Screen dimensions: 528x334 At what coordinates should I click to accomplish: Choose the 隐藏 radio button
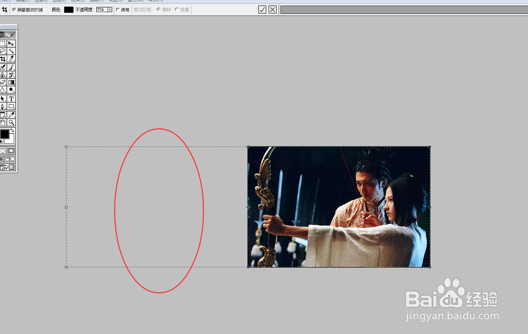pos(176,10)
